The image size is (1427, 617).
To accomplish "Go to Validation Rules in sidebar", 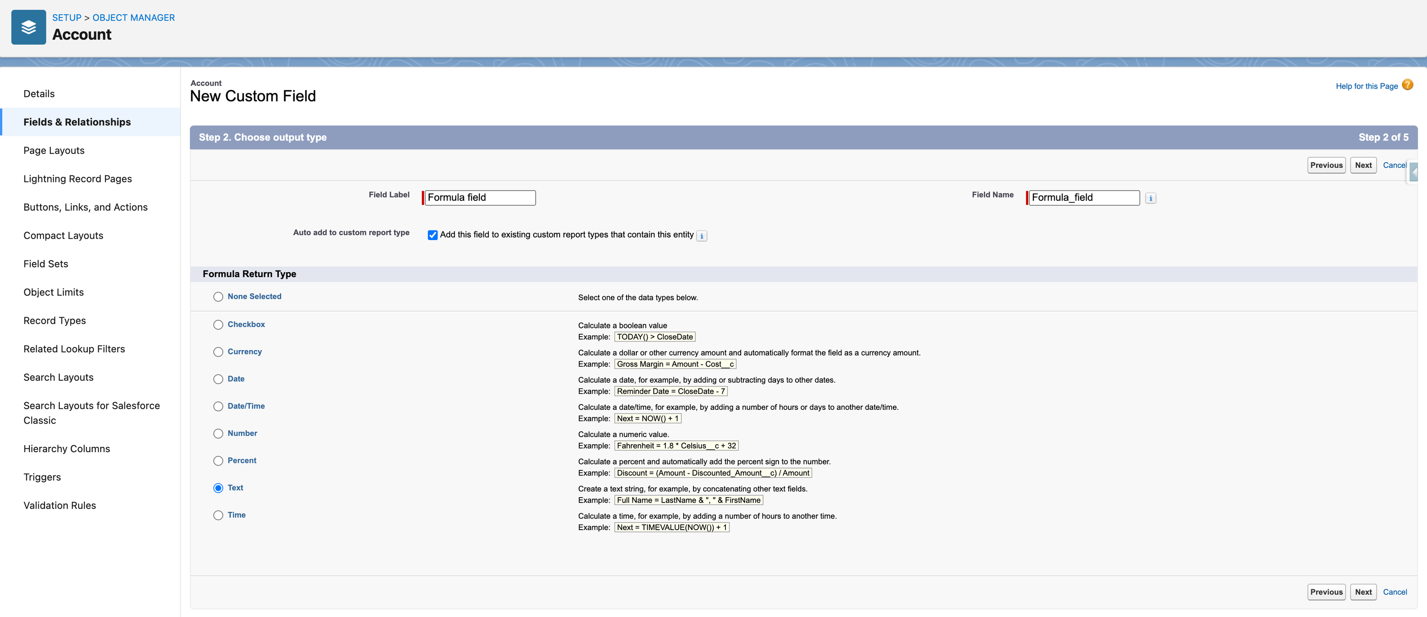I will (59, 505).
